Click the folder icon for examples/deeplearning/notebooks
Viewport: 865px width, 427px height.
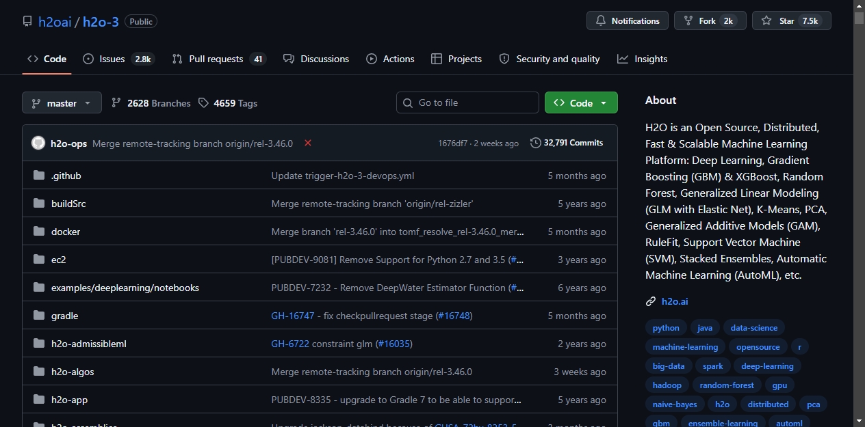point(38,288)
